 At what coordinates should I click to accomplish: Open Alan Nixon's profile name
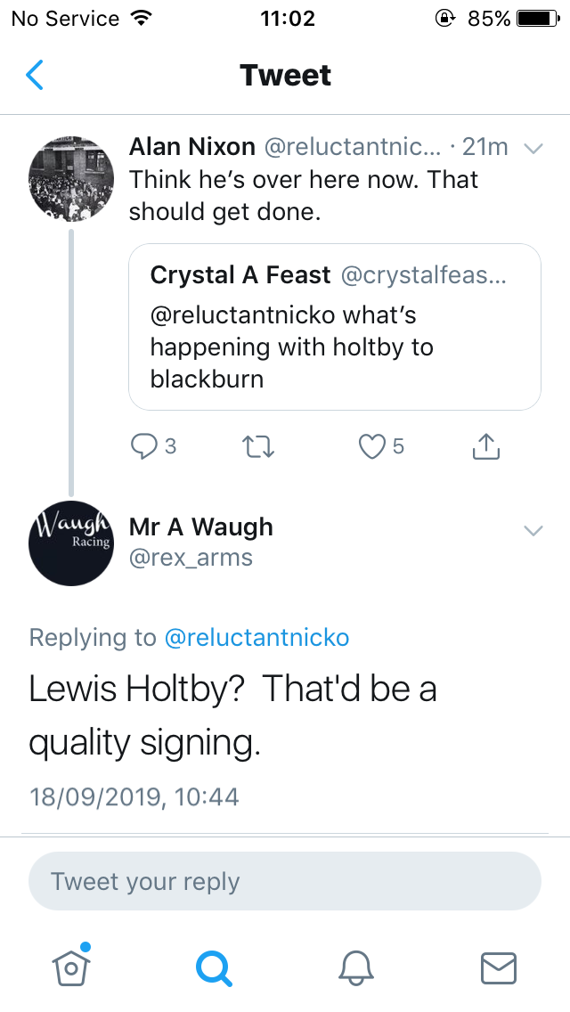(x=192, y=147)
